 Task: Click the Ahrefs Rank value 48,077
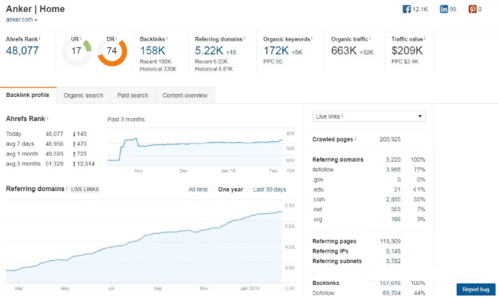click(x=23, y=50)
